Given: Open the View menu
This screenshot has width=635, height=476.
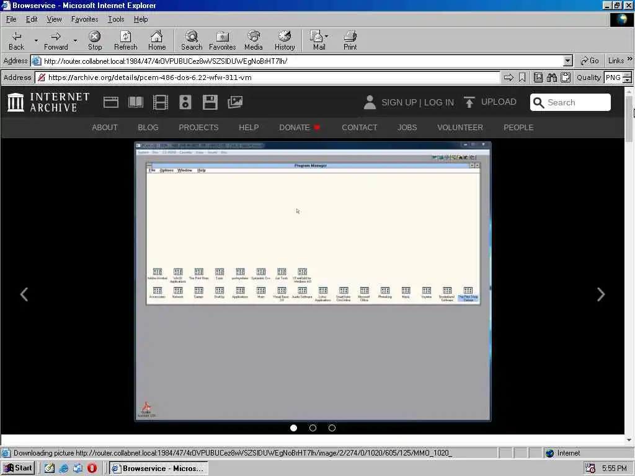Looking at the screenshot, I should [54, 19].
